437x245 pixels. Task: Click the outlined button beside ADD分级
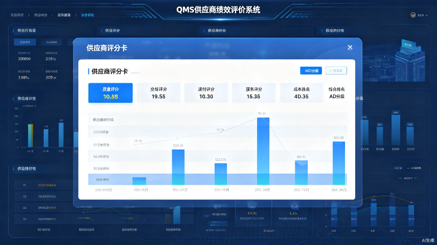pos(336,71)
